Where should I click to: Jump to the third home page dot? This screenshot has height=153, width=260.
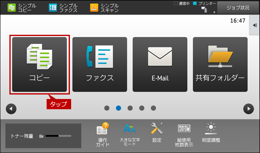coord(130,108)
